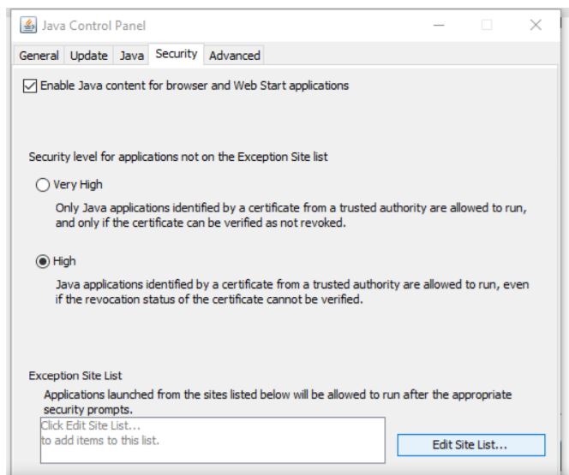
Task: Click the 'Exception Site List' heading
Action: click(x=75, y=376)
